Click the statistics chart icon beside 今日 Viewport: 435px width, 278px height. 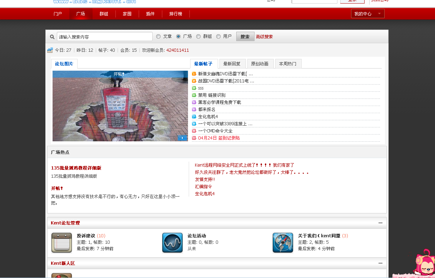point(50,50)
